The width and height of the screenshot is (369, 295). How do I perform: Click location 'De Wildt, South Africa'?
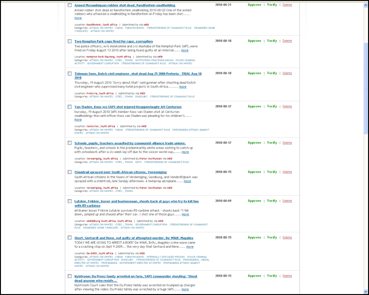point(100,254)
